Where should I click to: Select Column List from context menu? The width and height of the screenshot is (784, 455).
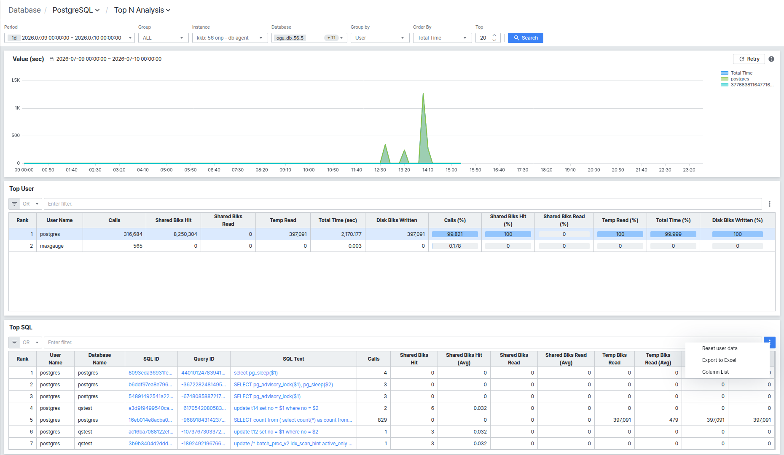click(x=715, y=372)
